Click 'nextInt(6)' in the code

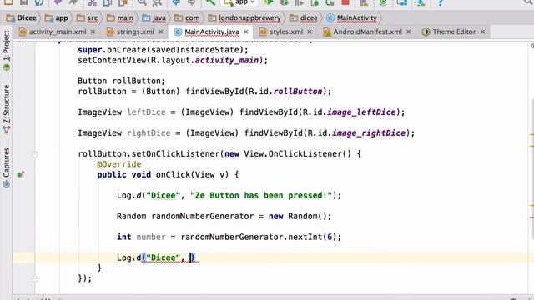click(312, 237)
